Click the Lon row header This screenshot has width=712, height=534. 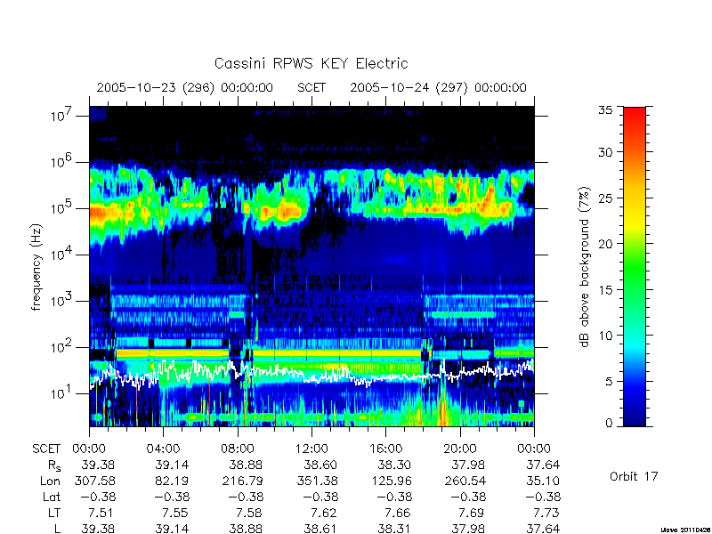50,481
